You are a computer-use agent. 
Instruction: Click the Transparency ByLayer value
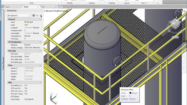coord(27,36)
